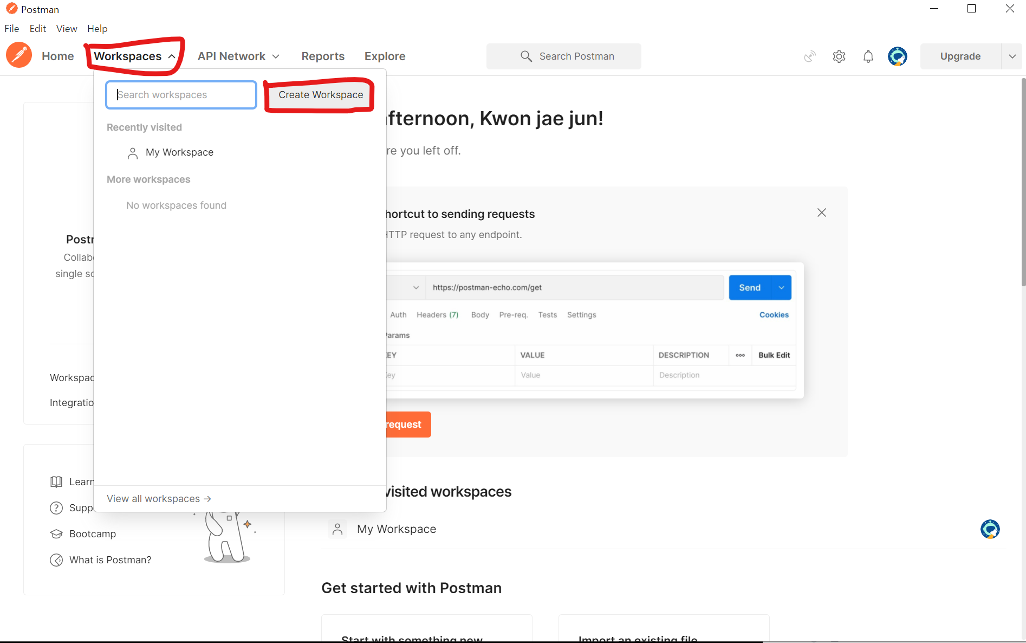Click the search magnifier icon
This screenshot has height=643, width=1026.
pos(526,56)
